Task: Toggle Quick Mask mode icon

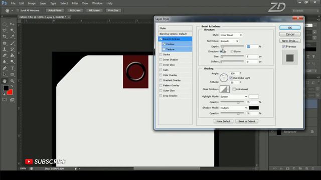Action: (x=5, y=100)
